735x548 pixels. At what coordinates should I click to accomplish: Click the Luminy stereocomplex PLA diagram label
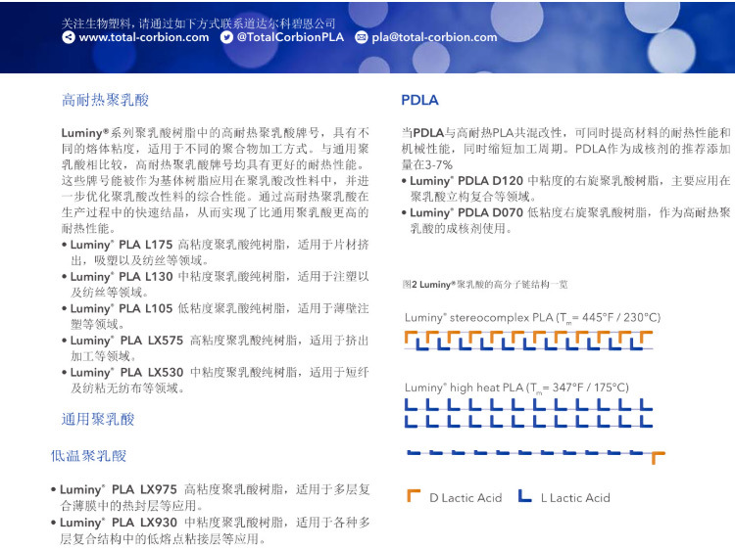532,318
